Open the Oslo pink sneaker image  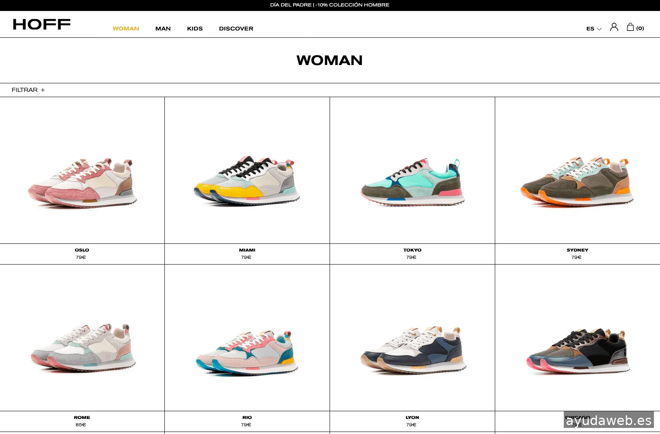coord(82,183)
